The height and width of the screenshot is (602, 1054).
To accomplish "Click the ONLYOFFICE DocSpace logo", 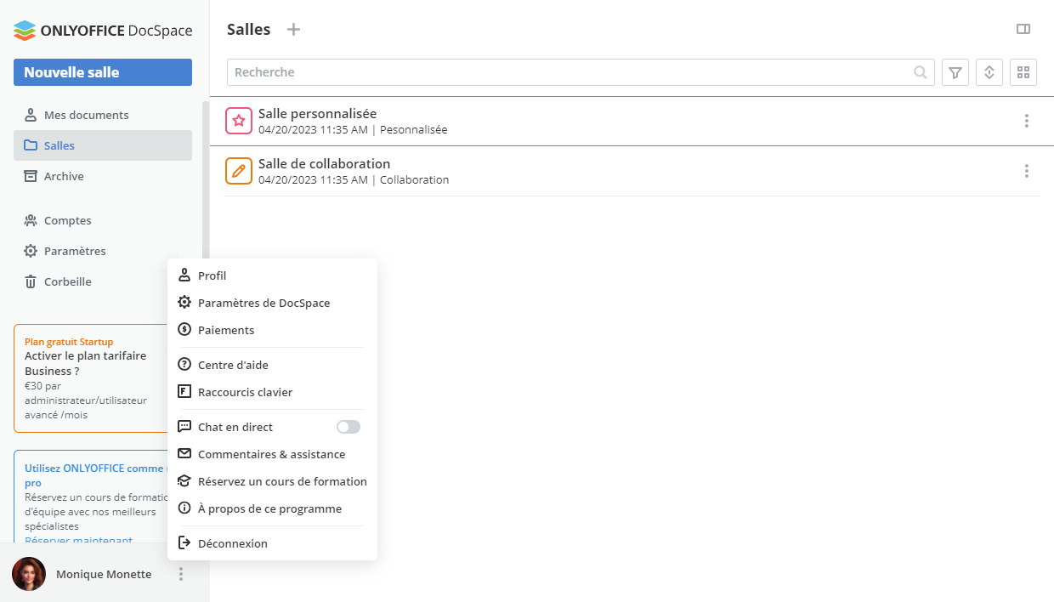I will [x=103, y=31].
